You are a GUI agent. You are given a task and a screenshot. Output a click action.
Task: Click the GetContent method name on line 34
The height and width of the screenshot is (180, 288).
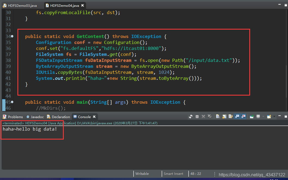tap(90, 36)
